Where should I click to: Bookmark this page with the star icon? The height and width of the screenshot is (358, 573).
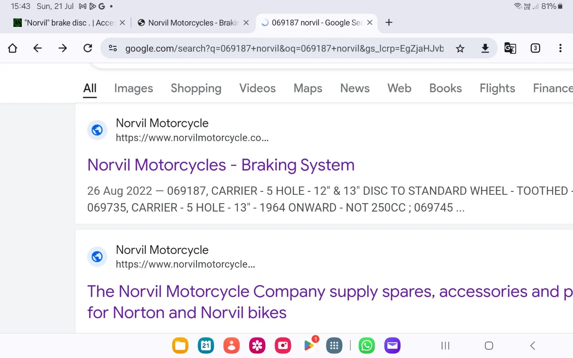(460, 48)
